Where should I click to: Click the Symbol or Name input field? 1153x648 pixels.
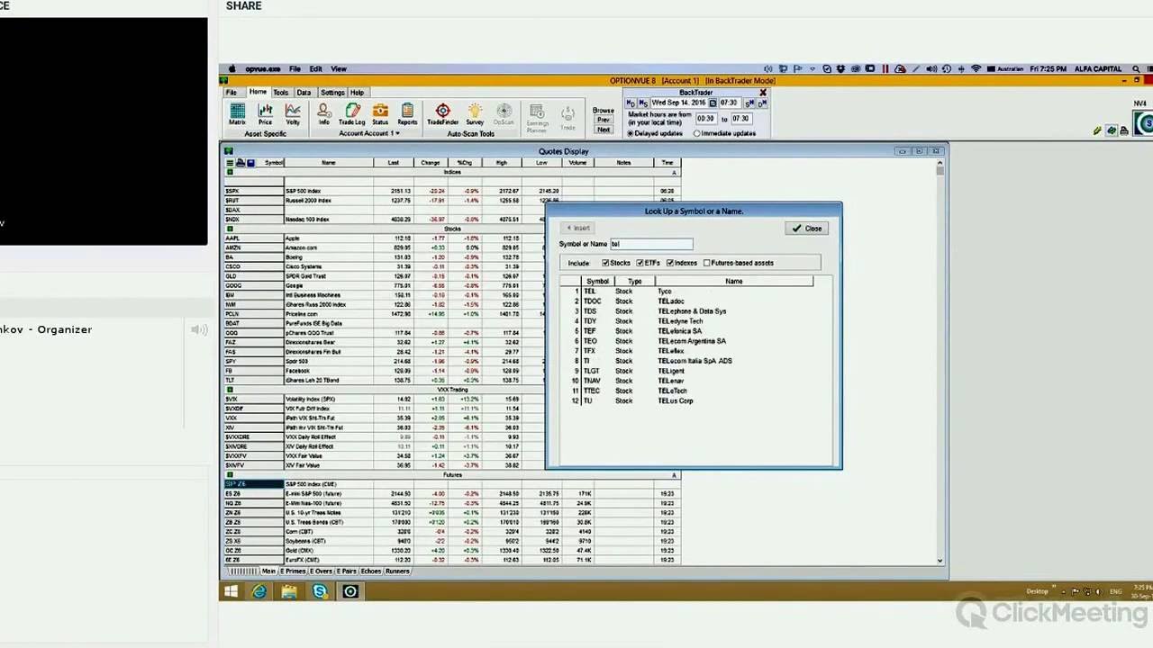tap(651, 244)
